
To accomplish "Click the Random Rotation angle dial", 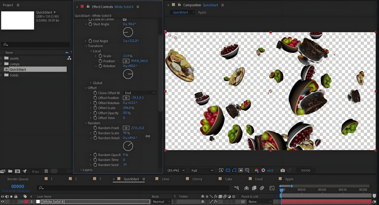I will pos(128,146).
